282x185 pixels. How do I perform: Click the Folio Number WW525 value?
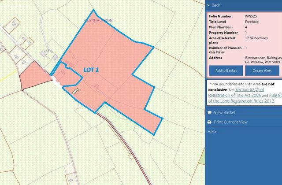pos(251,16)
